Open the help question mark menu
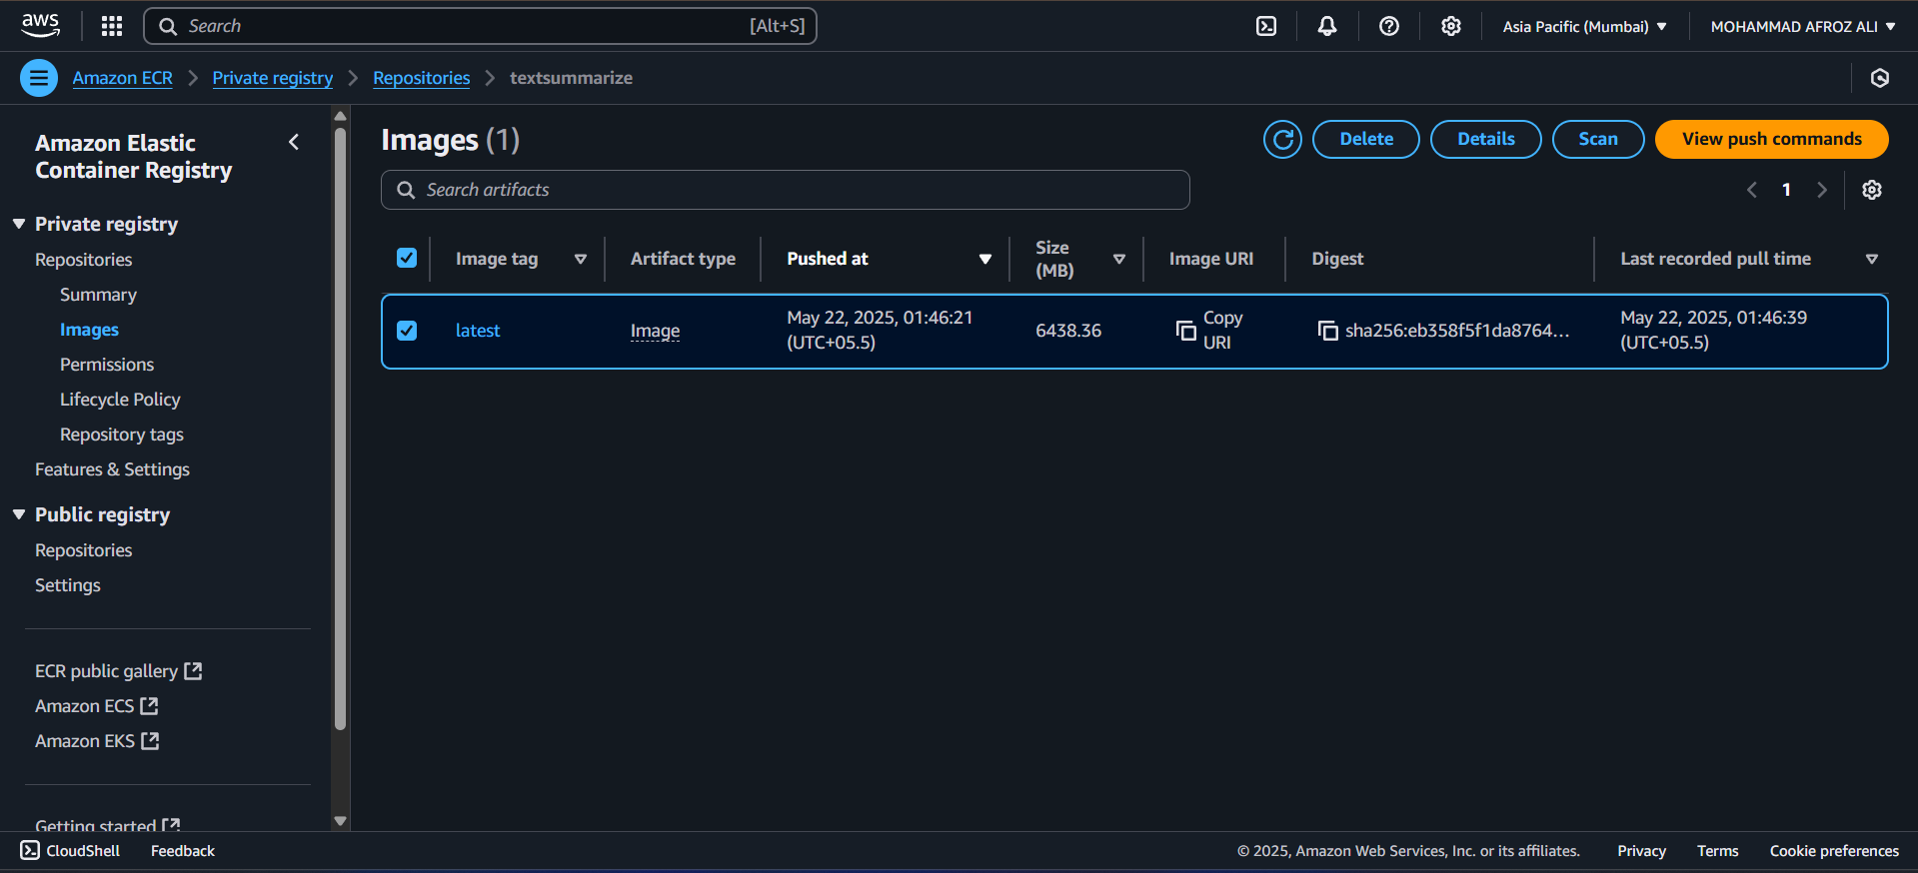This screenshot has height=873, width=1918. pyautogui.click(x=1389, y=26)
